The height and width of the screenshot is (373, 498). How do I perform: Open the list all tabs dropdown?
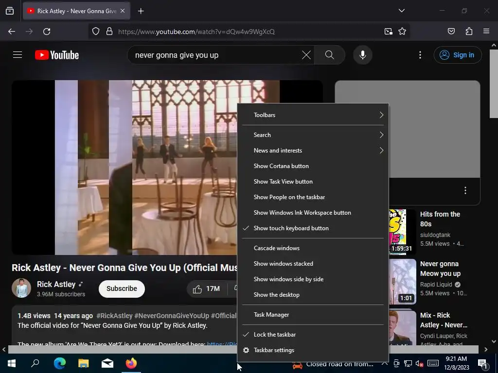tap(401, 11)
